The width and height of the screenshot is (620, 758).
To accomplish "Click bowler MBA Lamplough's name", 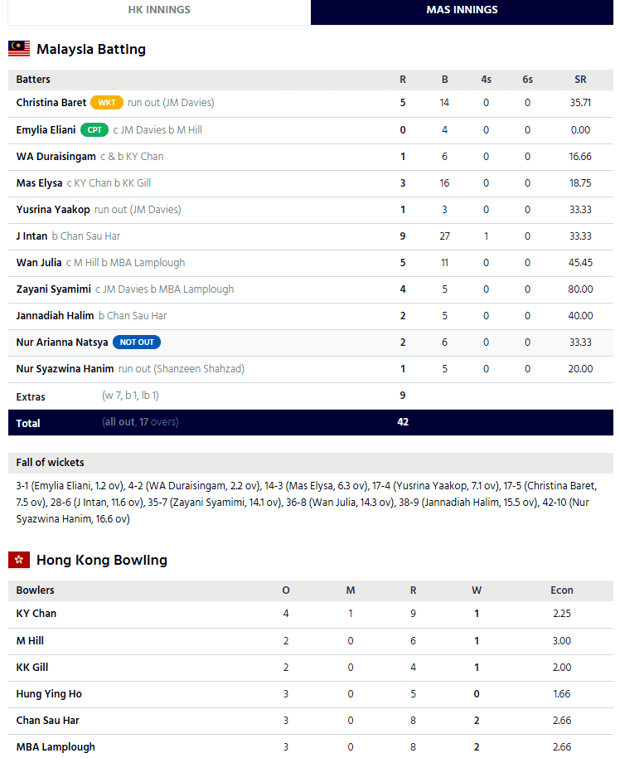I will [56, 746].
